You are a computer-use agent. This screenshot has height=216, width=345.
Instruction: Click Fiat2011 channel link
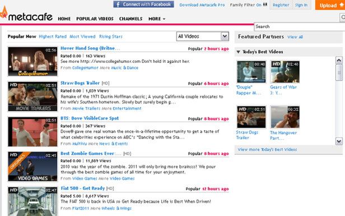(80, 208)
